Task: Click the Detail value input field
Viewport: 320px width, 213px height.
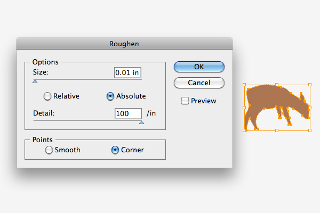Action: tap(128, 113)
